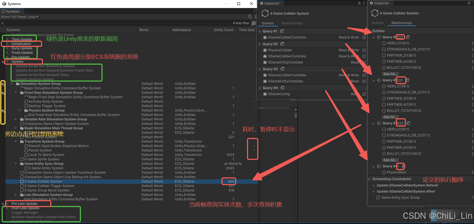Image resolution: width=474 pixels, height=224 pixels.
Task: Expand the Initialization row
Action: (x=7, y=44)
